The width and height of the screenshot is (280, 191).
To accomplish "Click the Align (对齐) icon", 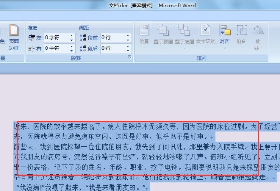I will pyautogui.click(x=225, y=30).
